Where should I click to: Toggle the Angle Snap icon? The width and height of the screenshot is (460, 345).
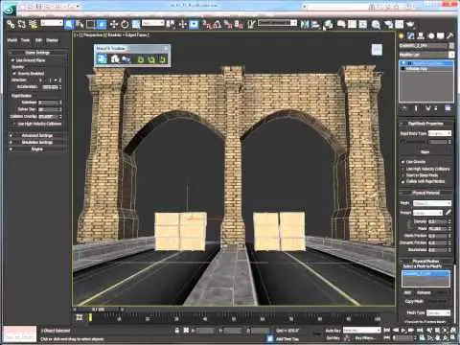[x=218, y=24]
